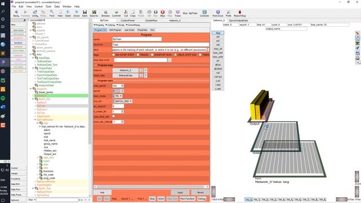Click the Revert button
The image size is (361, 203).
200,192
